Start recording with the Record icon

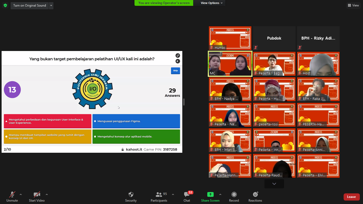[x=234, y=197]
